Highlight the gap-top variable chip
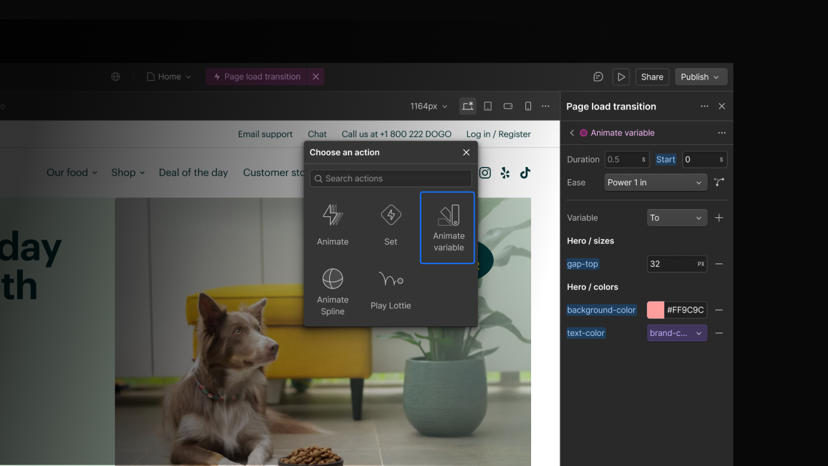This screenshot has width=828, height=466. pos(582,263)
